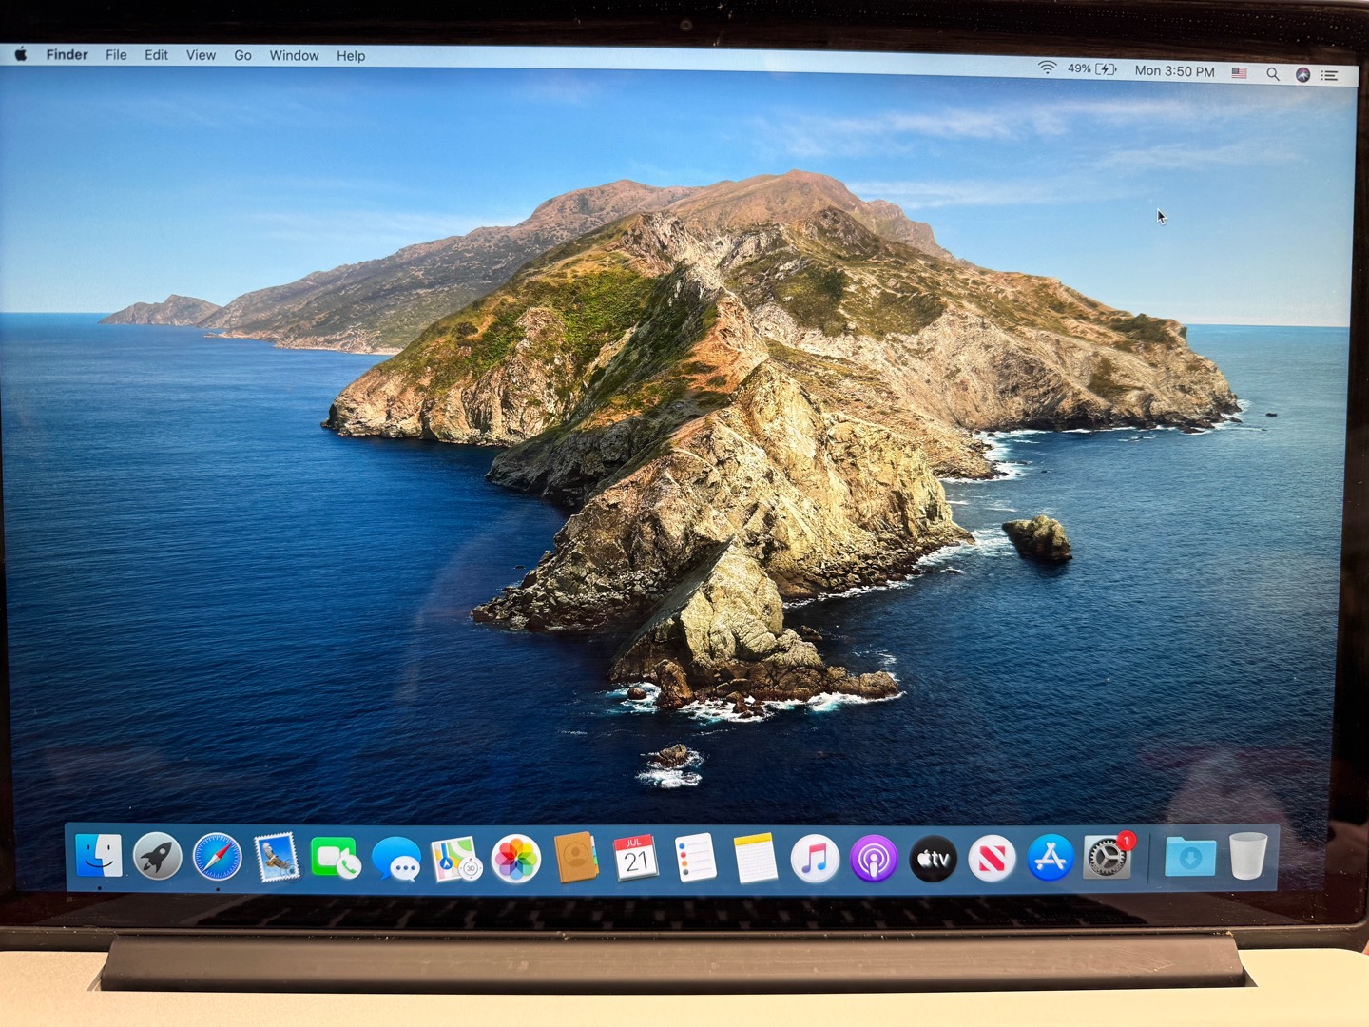Click the Spotlight search magnifier
This screenshot has width=1369, height=1027.
pos(1272,73)
